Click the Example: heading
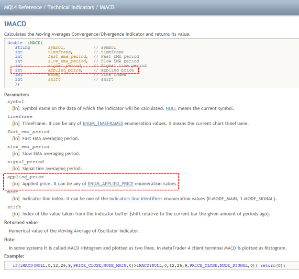This screenshot has width=299, height=279. click(14, 256)
